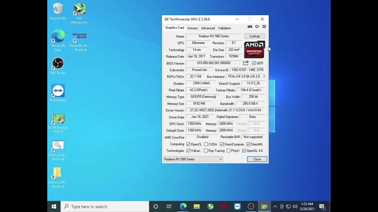Open the GPU-Z hamburger menu

tap(264, 27)
